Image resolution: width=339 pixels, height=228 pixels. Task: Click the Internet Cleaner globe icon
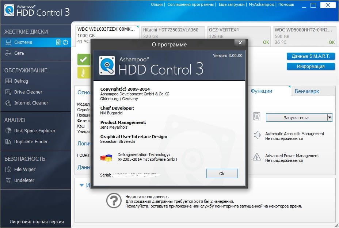(8, 103)
